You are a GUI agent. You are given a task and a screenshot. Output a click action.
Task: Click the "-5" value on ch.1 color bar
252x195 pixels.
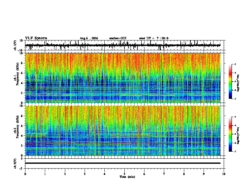[235, 82]
